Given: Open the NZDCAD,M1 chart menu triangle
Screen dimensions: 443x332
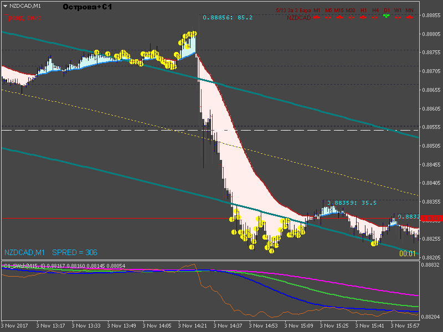Looking at the screenshot, I should (x=5, y=6).
